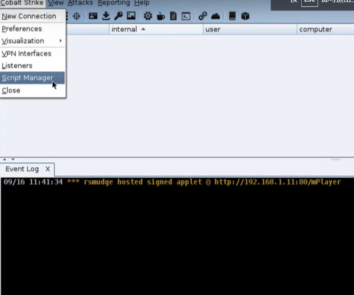Close the Event Log tab with X

click(48, 169)
